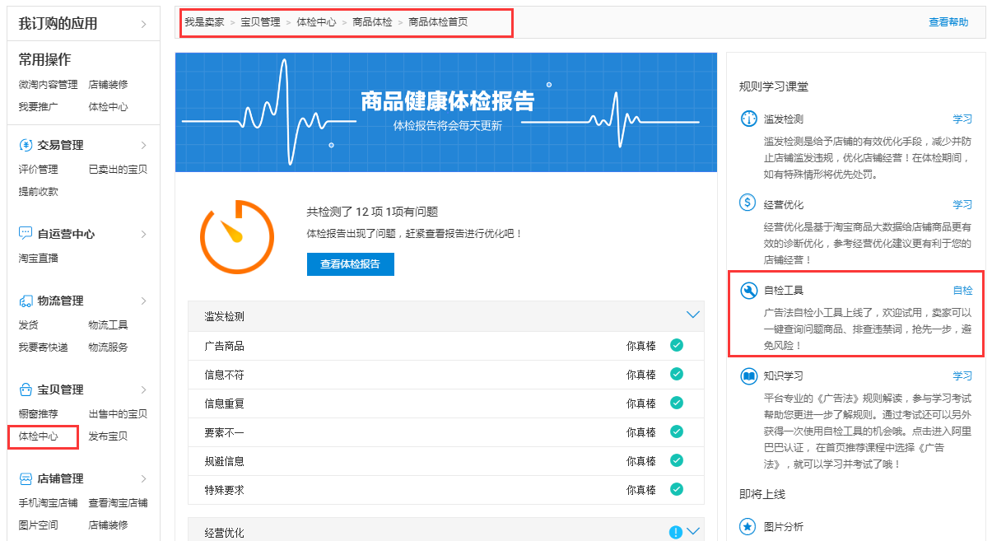Click the 滥发检测 gauge icon
The image size is (992, 541).
click(748, 119)
